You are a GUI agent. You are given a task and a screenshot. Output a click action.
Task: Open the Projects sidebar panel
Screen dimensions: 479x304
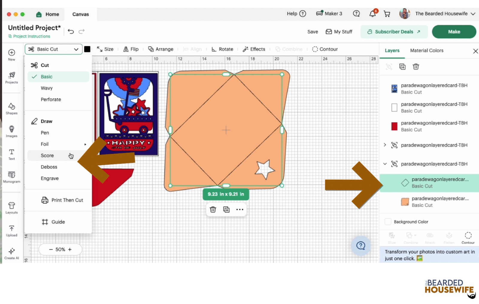click(x=11, y=78)
